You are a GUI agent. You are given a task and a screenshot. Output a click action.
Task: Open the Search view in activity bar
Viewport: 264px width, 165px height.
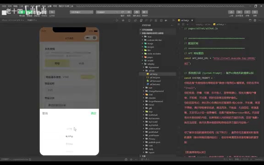tap(146, 20)
